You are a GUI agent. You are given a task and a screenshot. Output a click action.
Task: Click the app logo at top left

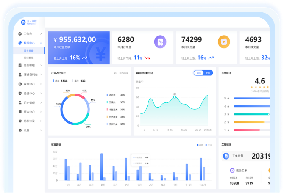[24, 22]
